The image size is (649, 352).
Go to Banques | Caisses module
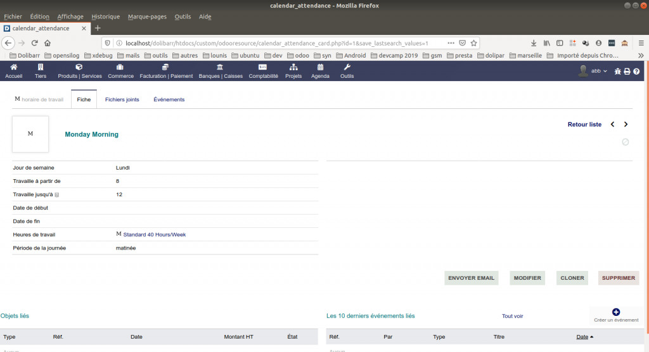[220, 67]
